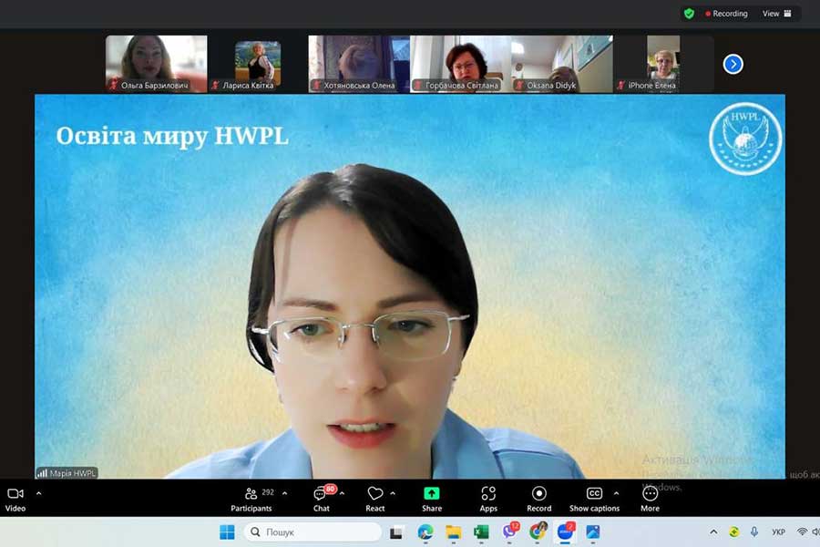Select Лариса Квітка video thumbnail
This screenshot has width=820, height=547.
257,64
